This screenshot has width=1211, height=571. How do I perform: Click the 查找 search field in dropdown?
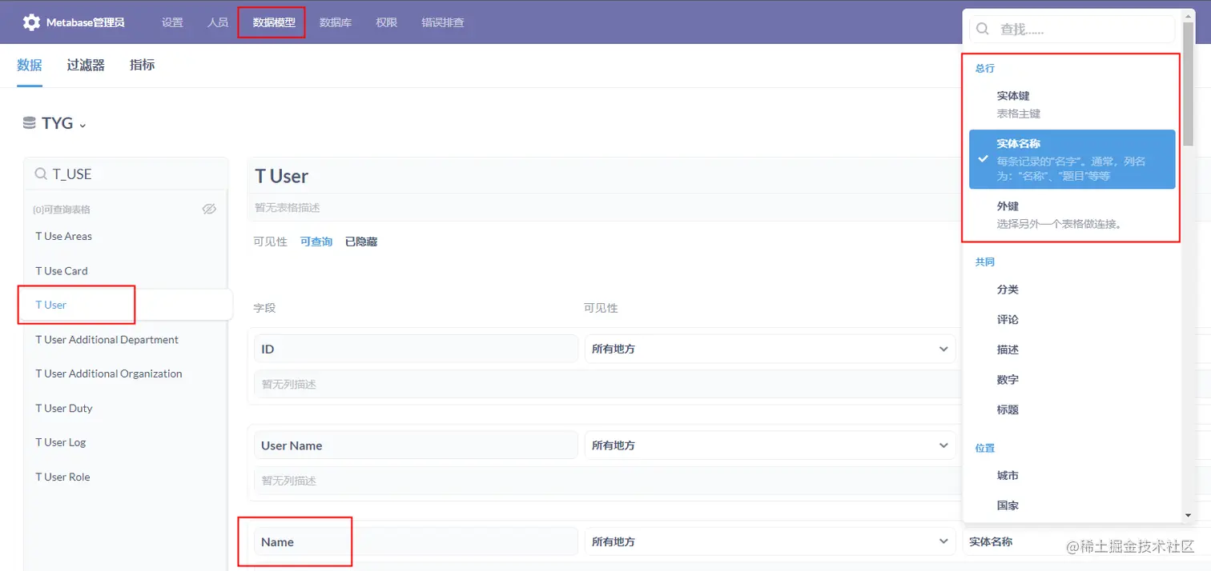click(x=1072, y=30)
